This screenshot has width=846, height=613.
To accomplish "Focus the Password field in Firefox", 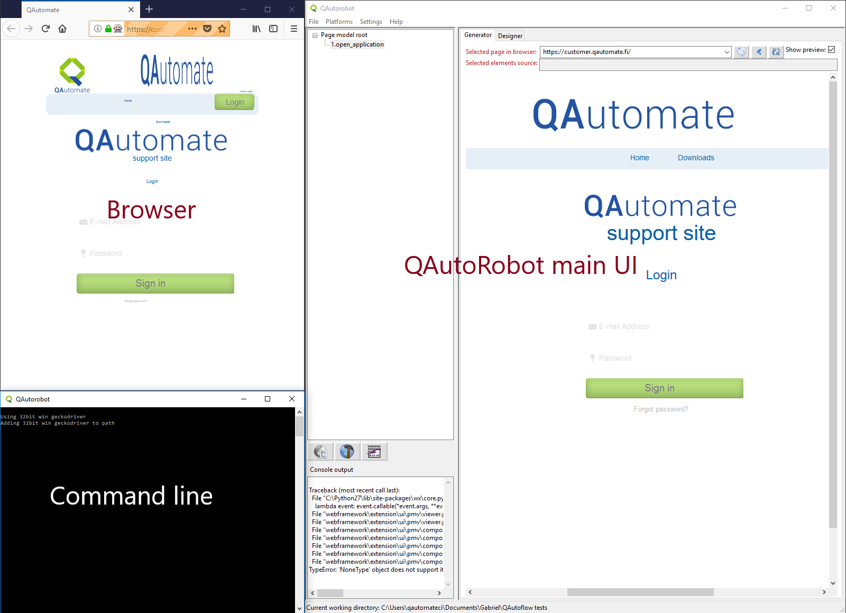I will click(155, 254).
